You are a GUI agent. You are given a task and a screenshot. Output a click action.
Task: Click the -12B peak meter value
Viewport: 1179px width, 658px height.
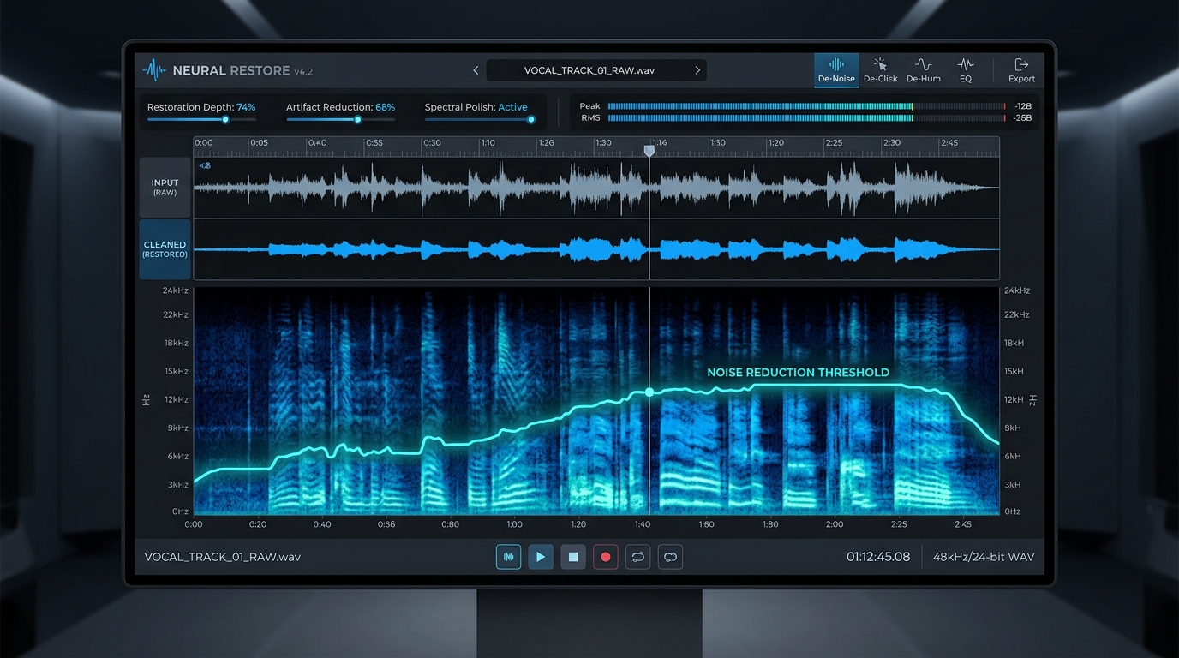[x=1022, y=106]
